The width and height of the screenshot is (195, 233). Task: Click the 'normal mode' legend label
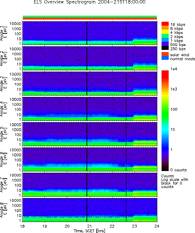(x=183, y=59)
